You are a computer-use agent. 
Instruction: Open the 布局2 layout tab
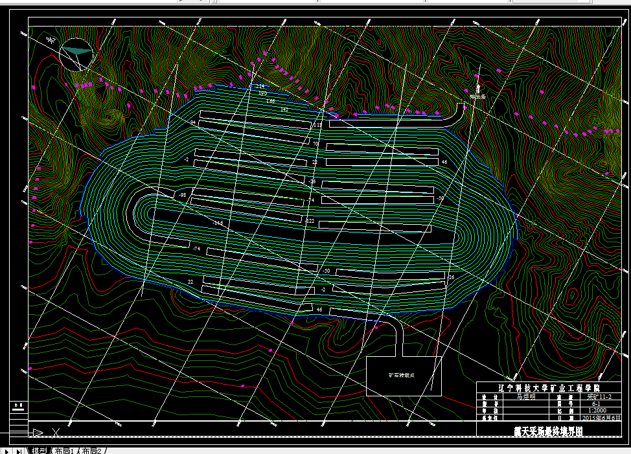coord(92,451)
